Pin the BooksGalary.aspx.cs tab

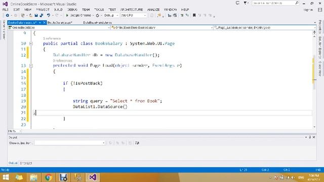click(40, 23)
